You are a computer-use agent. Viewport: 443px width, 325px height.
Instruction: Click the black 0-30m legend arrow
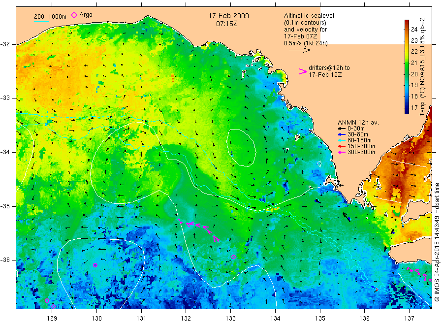(342, 129)
